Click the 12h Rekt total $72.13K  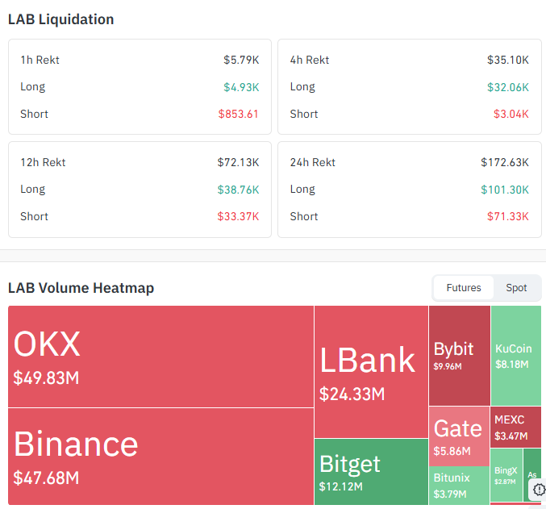click(x=238, y=162)
